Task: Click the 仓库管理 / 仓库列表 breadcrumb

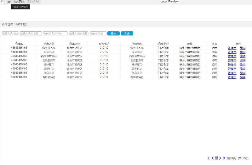Action: click(x=14, y=24)
